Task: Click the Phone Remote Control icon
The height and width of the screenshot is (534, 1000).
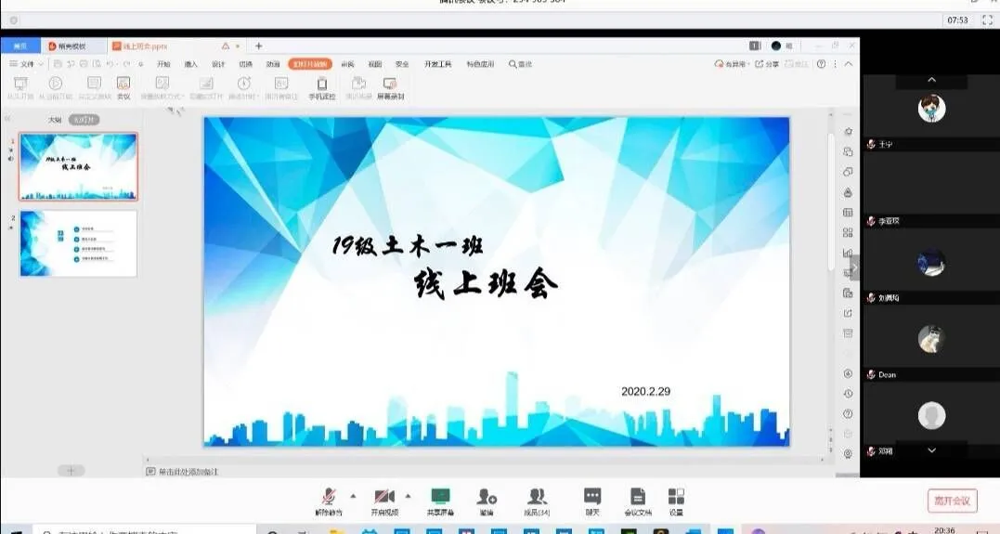Action: pos(322,87)
